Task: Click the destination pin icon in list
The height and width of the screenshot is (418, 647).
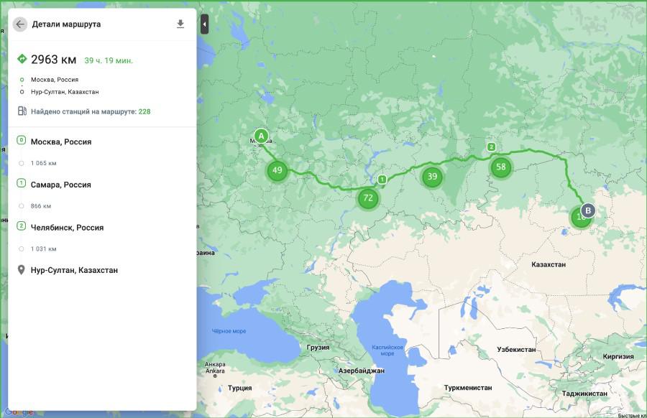Action: click(21, 270)
